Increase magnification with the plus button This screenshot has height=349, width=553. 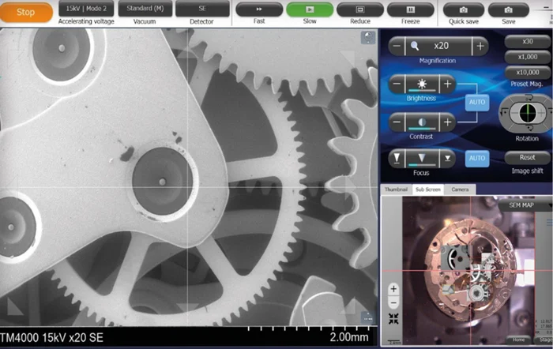pos(480,46)
